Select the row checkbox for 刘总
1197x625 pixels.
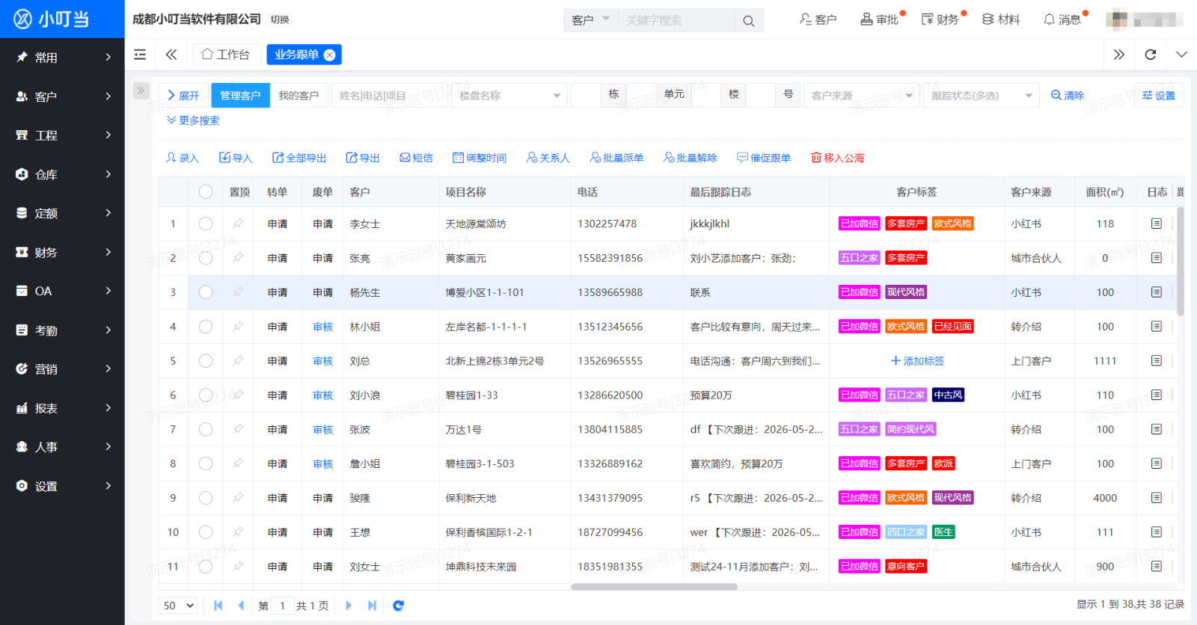206,361
